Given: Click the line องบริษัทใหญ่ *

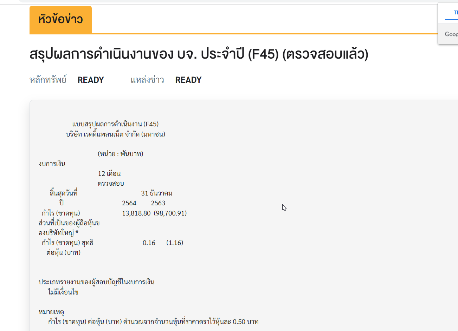Looking at the screenshot, I should 58,233.
